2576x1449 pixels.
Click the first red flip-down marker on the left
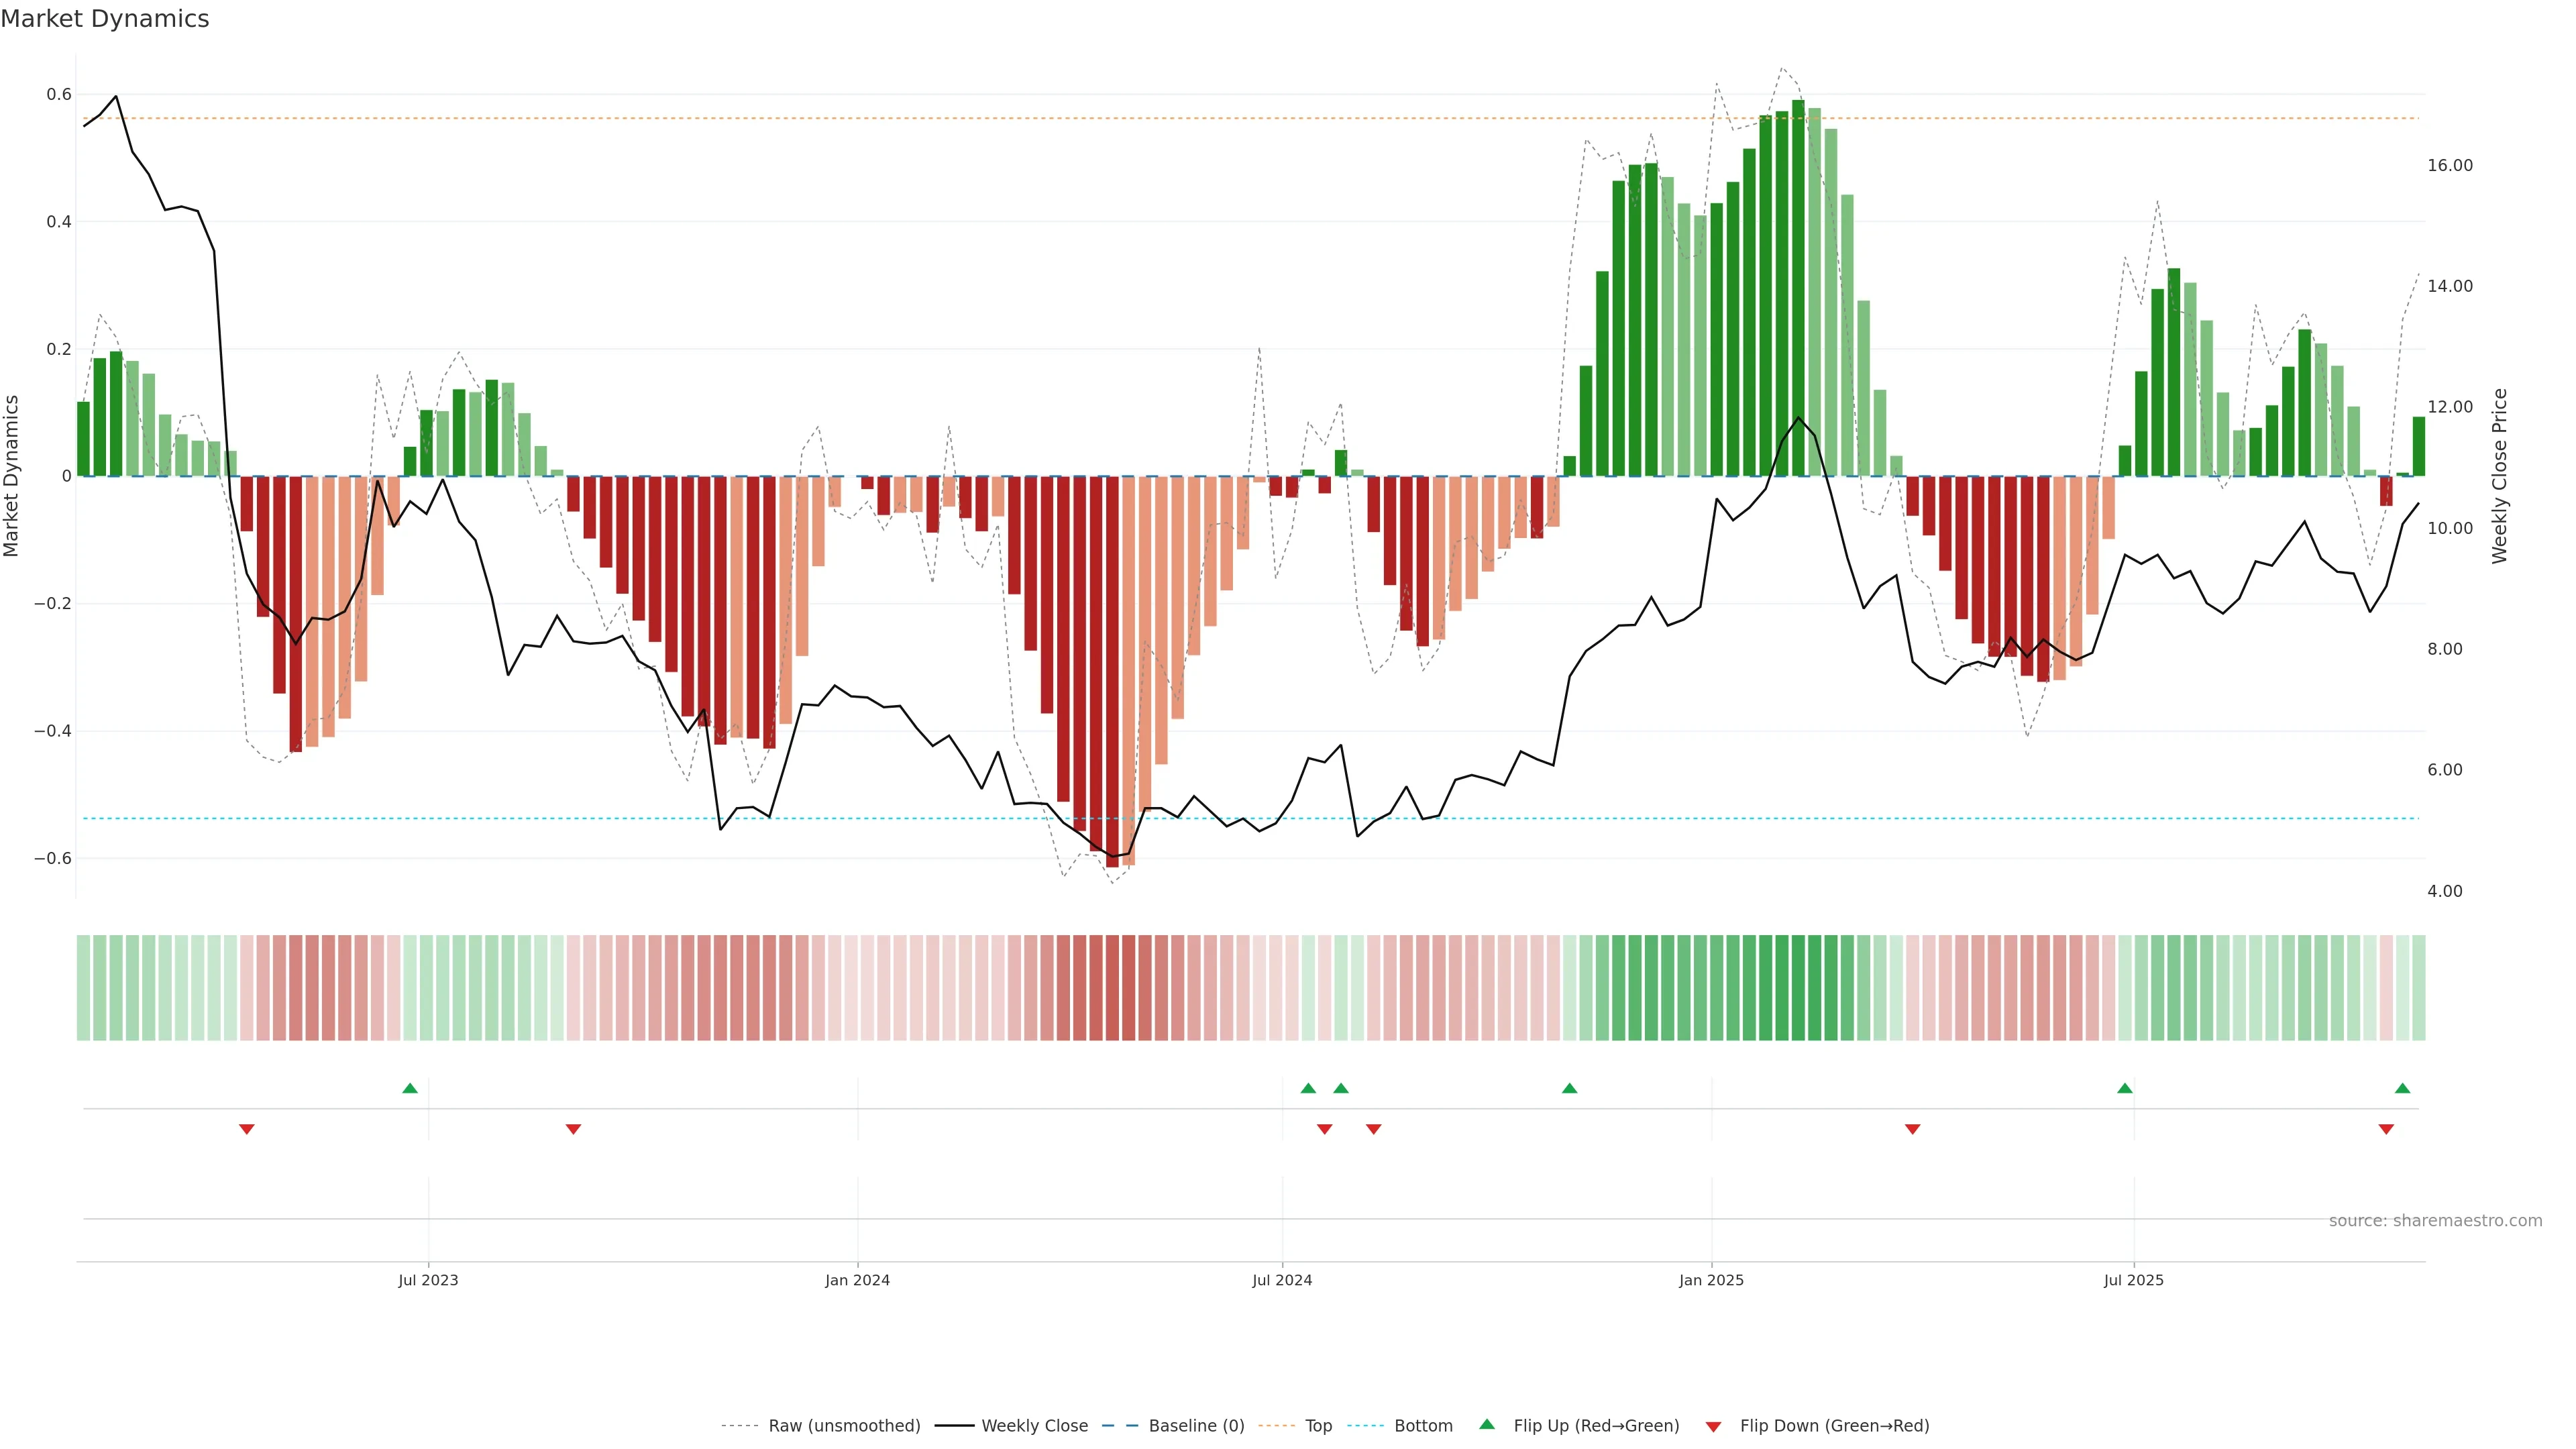[x=247, y=1129]
